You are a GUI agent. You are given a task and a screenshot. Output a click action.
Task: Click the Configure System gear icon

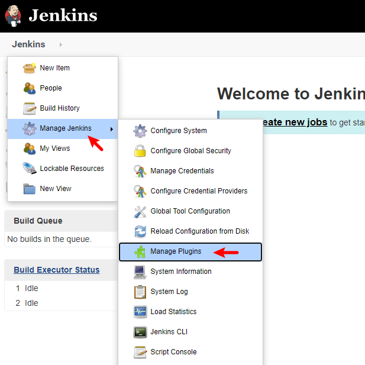[140, 131]
